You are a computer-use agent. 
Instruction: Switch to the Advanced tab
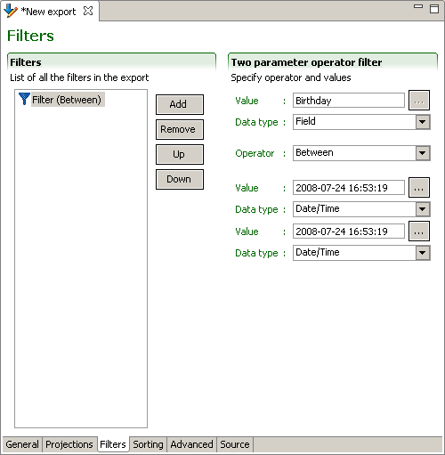pos(191,444)
